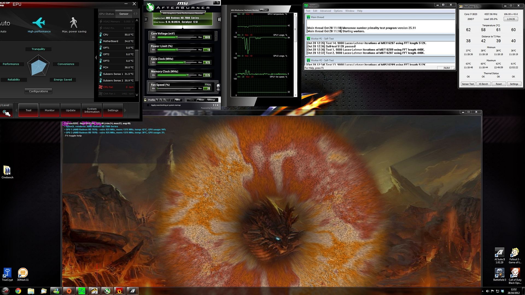Click the System Information button
The image size is (525, 295).
pyautogui.click(x=92, y=110)
